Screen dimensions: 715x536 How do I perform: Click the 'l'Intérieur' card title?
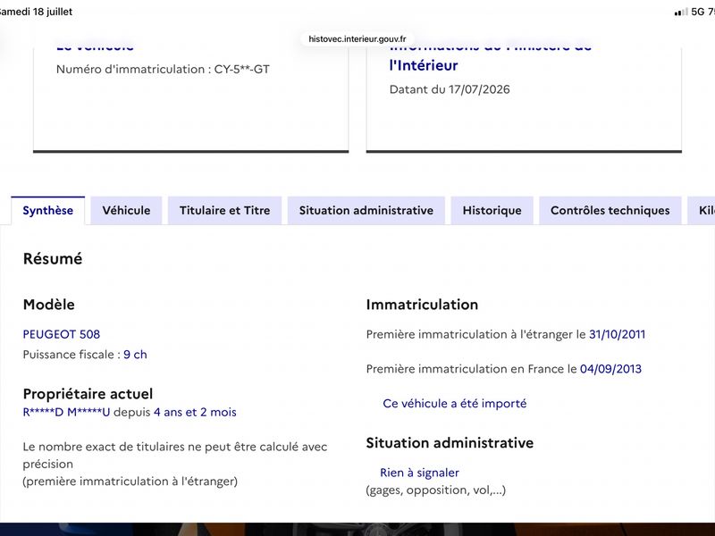[424, 65]
